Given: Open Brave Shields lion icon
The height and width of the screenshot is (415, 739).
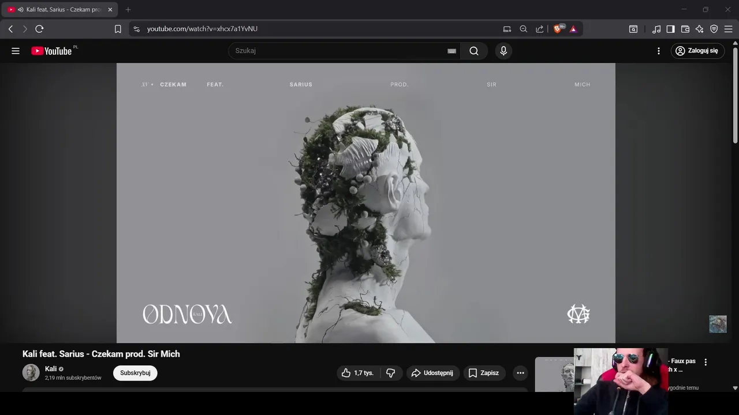Looking at the screenshot, I should tap(558, 29).
